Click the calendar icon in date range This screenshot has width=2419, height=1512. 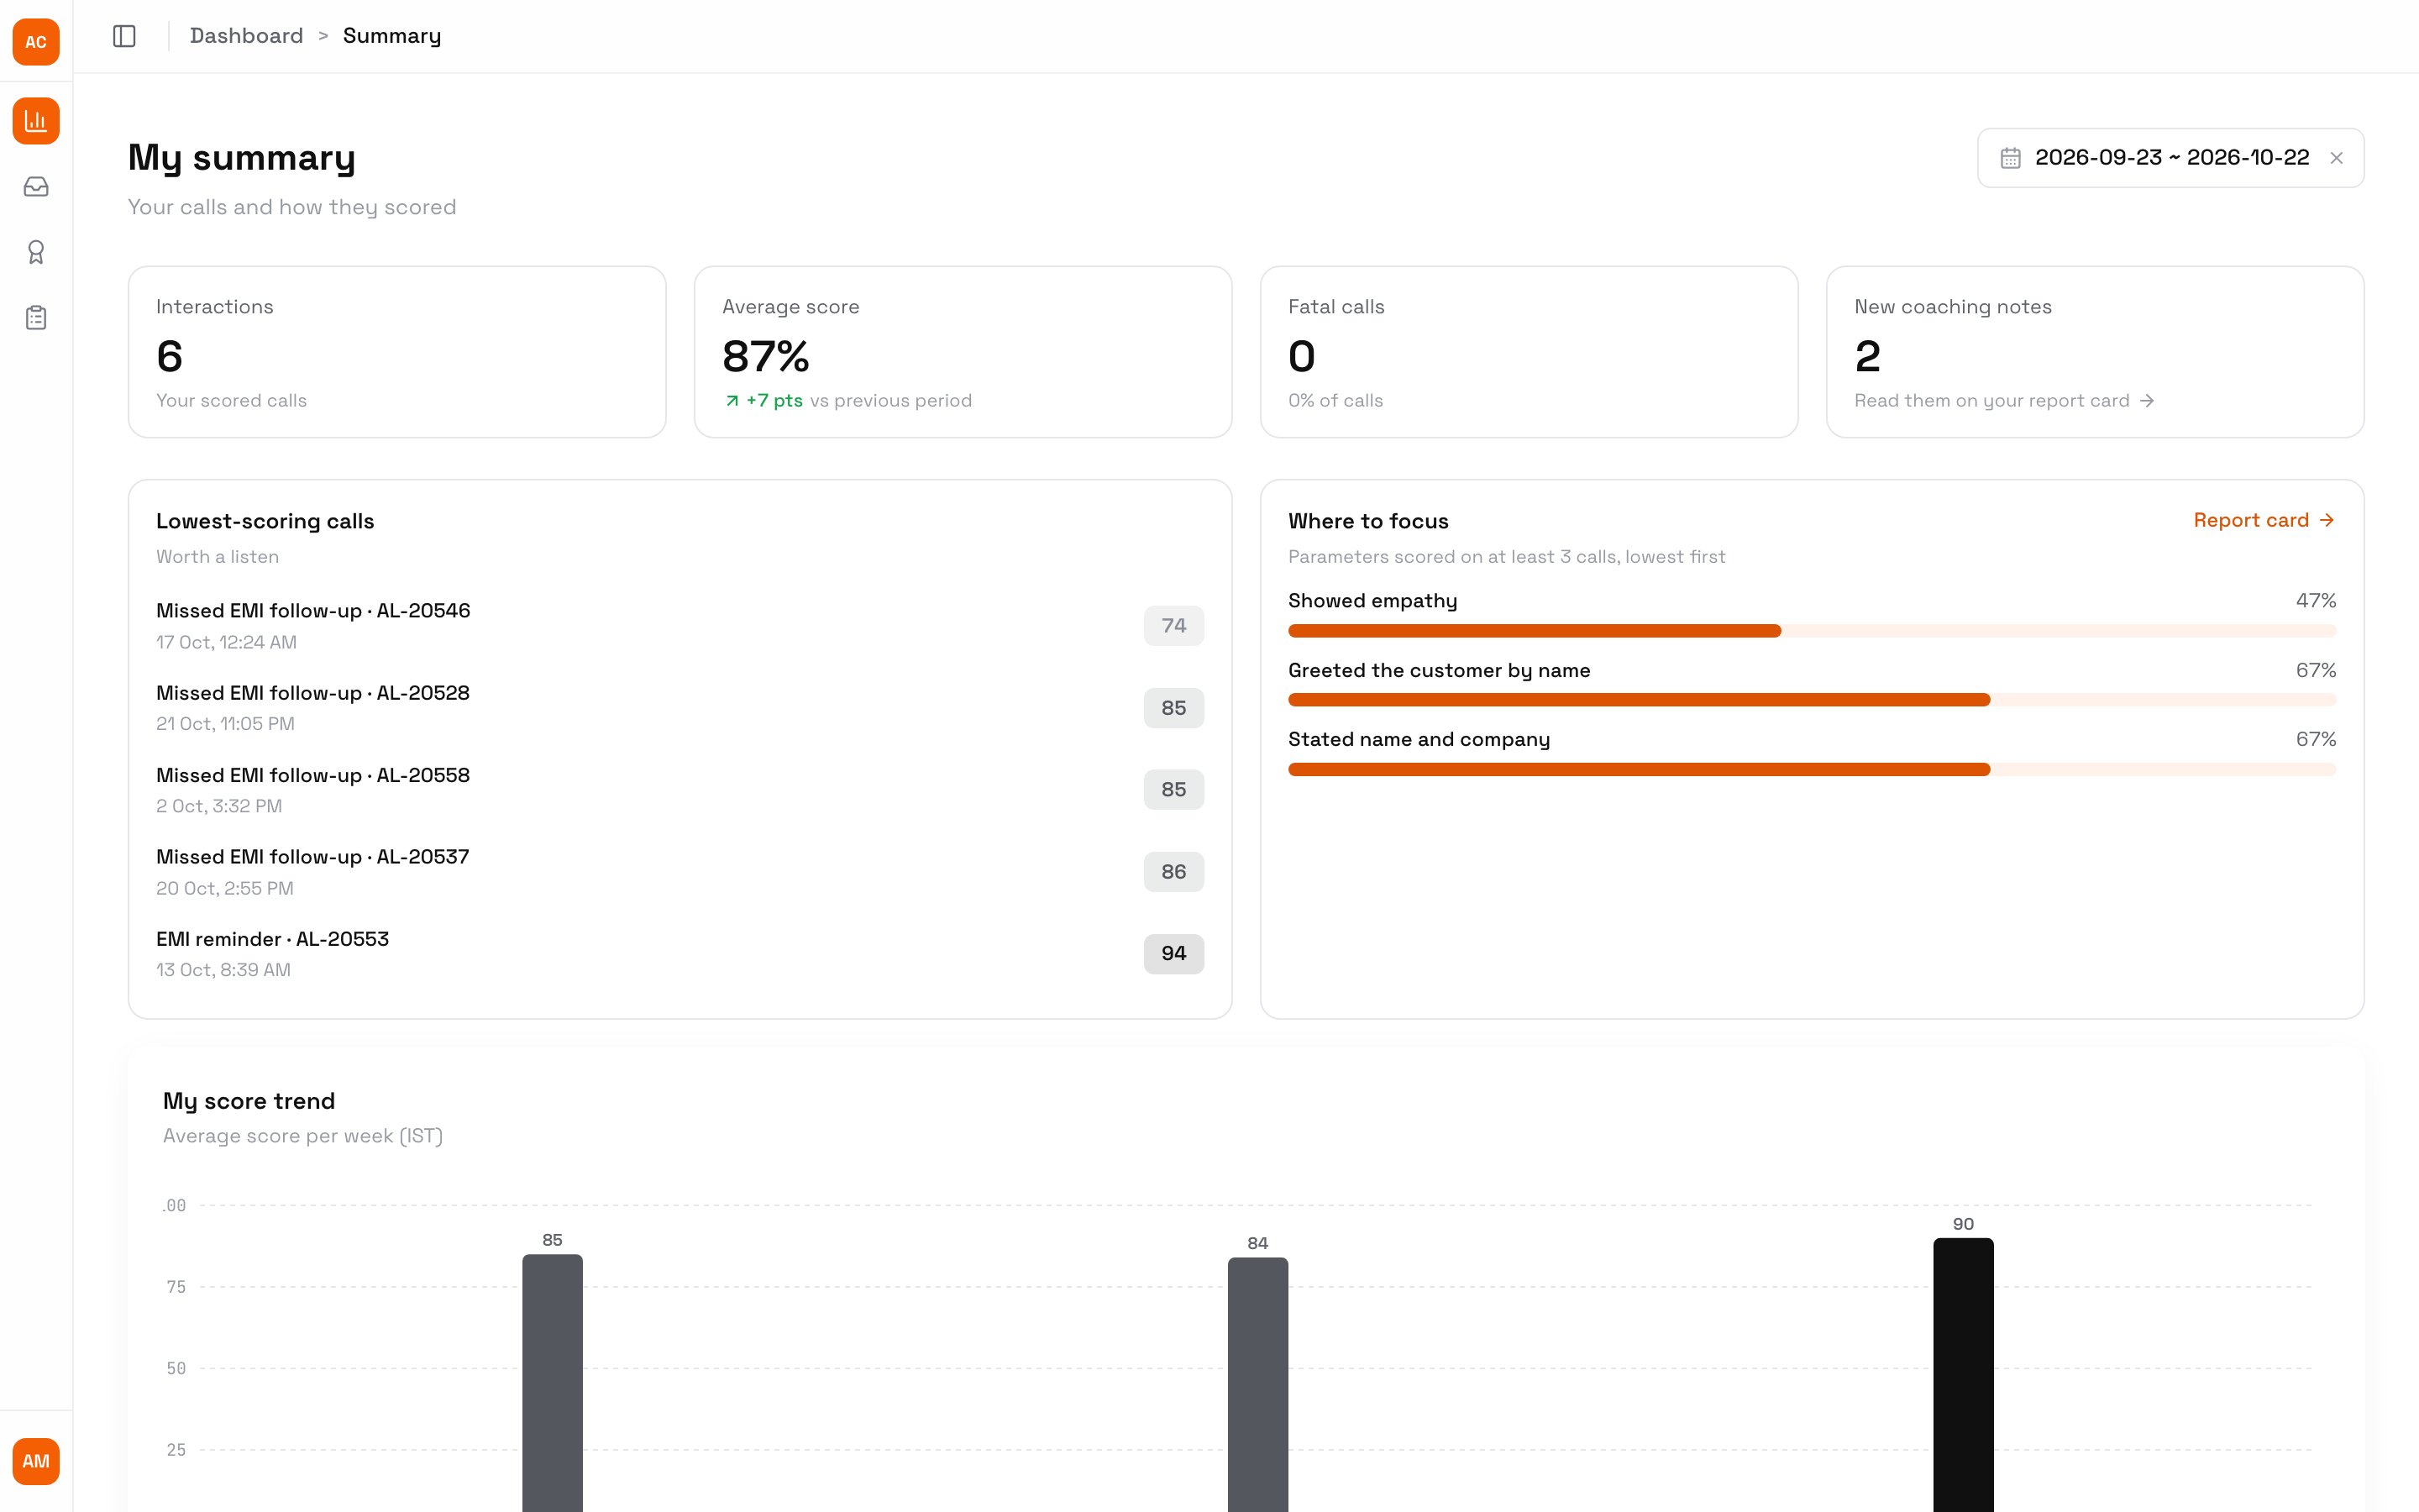(x=2010, y=158)
